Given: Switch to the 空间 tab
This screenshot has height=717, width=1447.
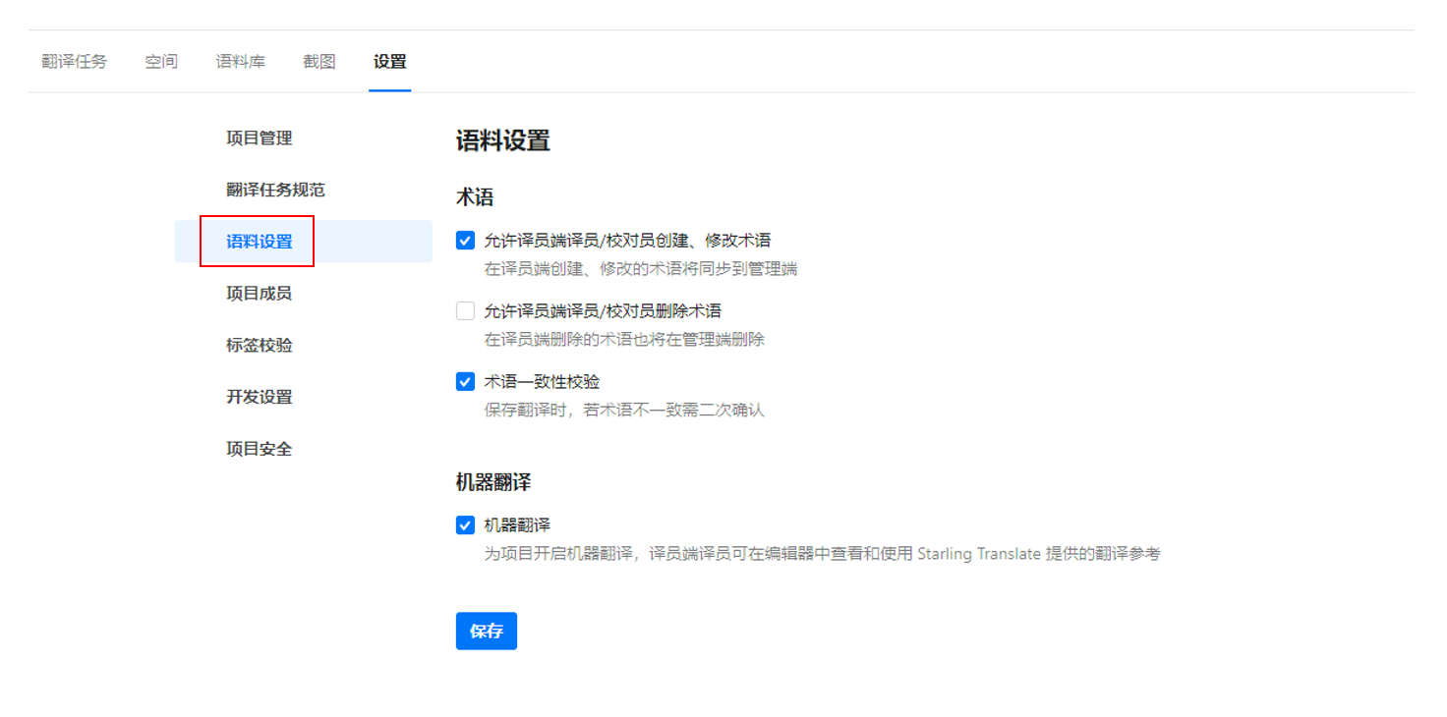Looking at the screenshot, I should tap(161, 62).
